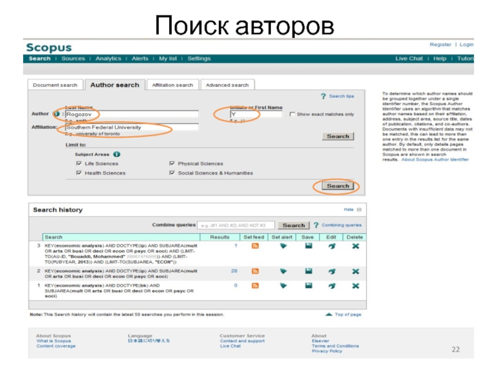
Task: Open Alerts menu item
Action: [x=140, y=59]
